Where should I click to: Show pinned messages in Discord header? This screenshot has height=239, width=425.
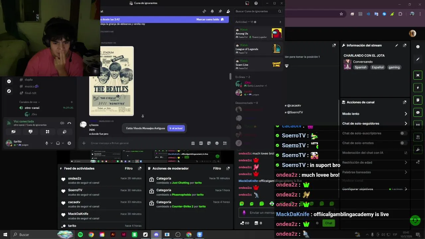220,11
